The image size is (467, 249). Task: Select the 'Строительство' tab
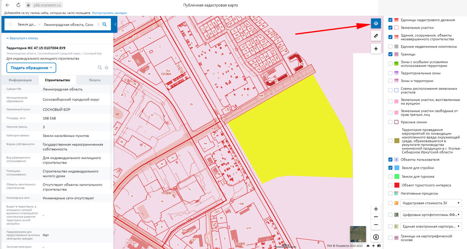click(58, 80)
